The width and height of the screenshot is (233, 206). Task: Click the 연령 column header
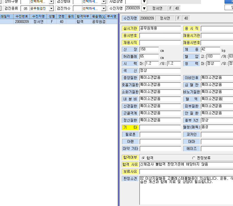click(61, 16)
